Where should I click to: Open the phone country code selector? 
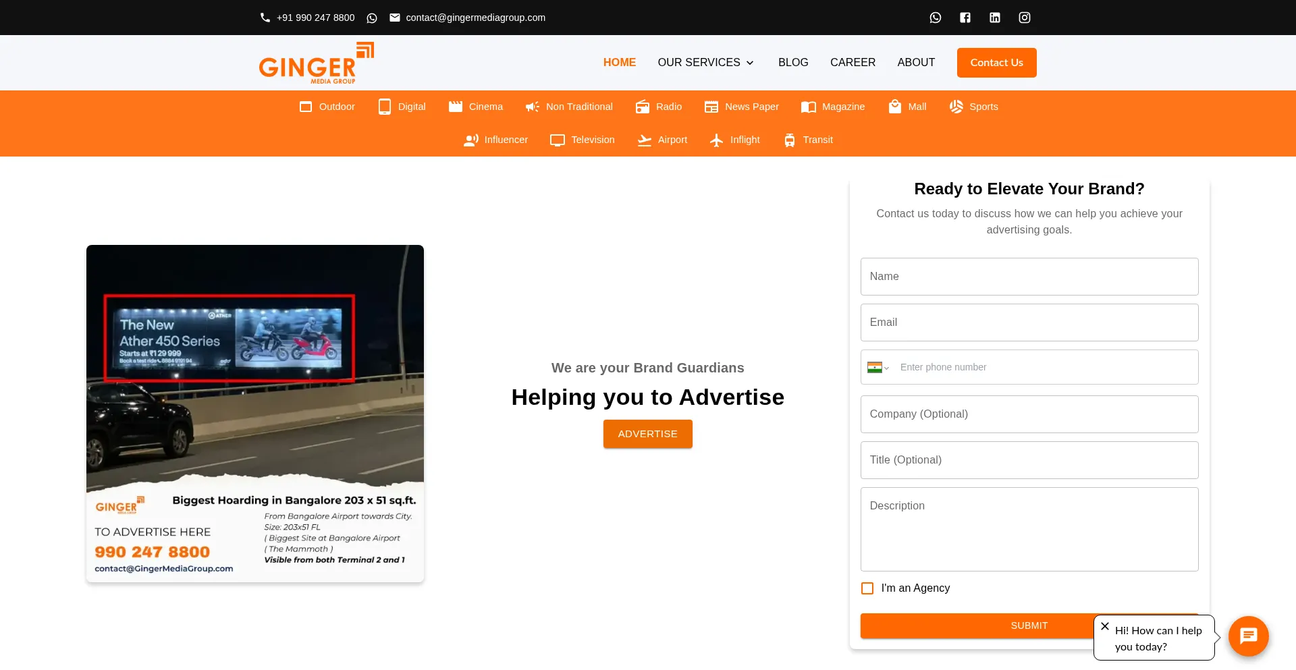click(x=878, y=367)
